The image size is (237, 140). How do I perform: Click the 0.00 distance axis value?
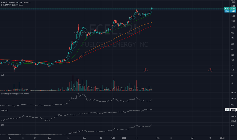233,105
